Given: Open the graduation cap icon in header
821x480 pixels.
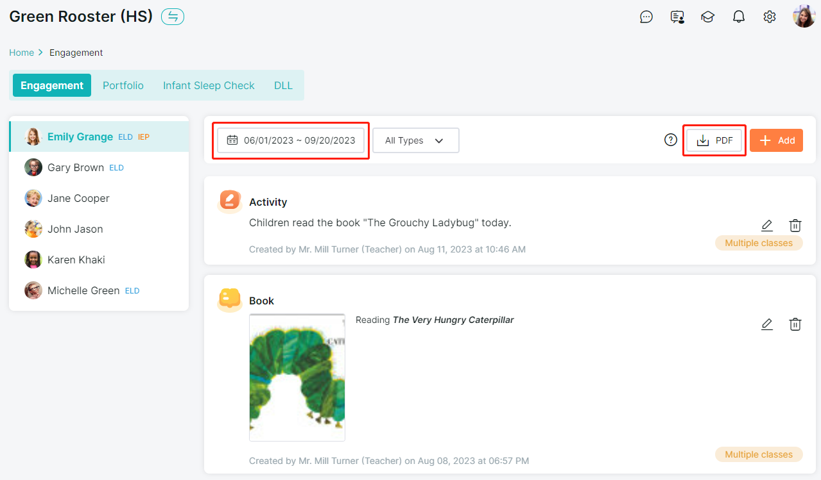Looking at the screenshot, I should (707, 17).
